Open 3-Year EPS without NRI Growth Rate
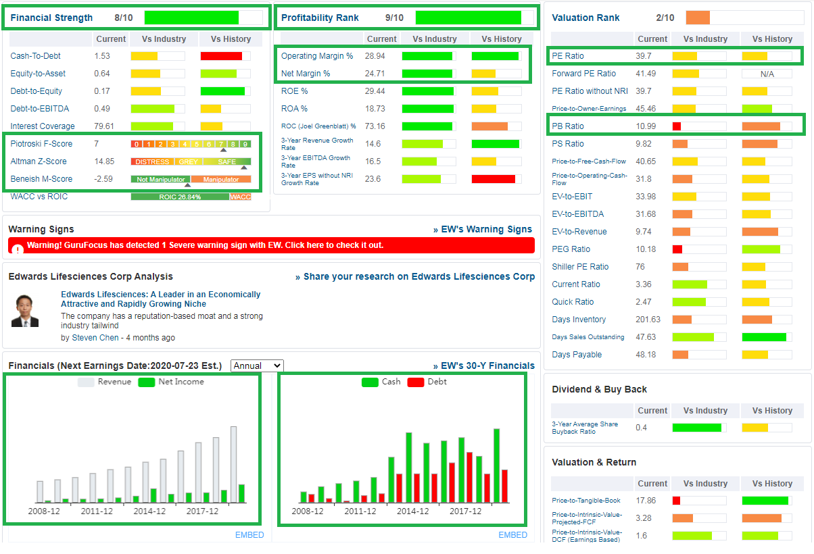Viewport: 814px width, 554px height. tap(317, 179)
